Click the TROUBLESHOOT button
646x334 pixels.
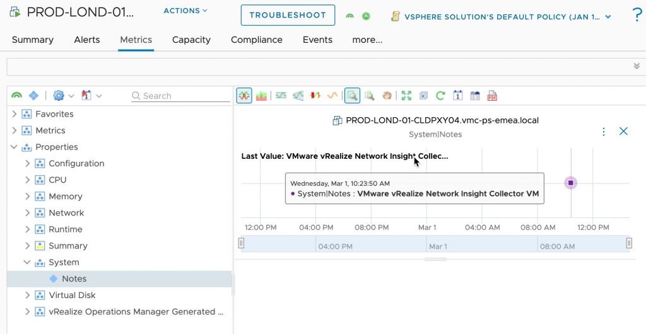point(288,15)
